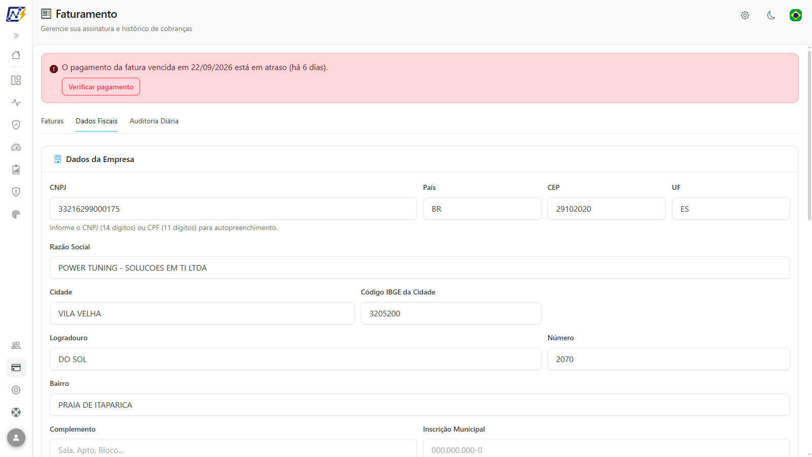The height and width of the screenshot is (457, 812).
Task: Click the Complemento input field
Action: [x=233, y=449]
